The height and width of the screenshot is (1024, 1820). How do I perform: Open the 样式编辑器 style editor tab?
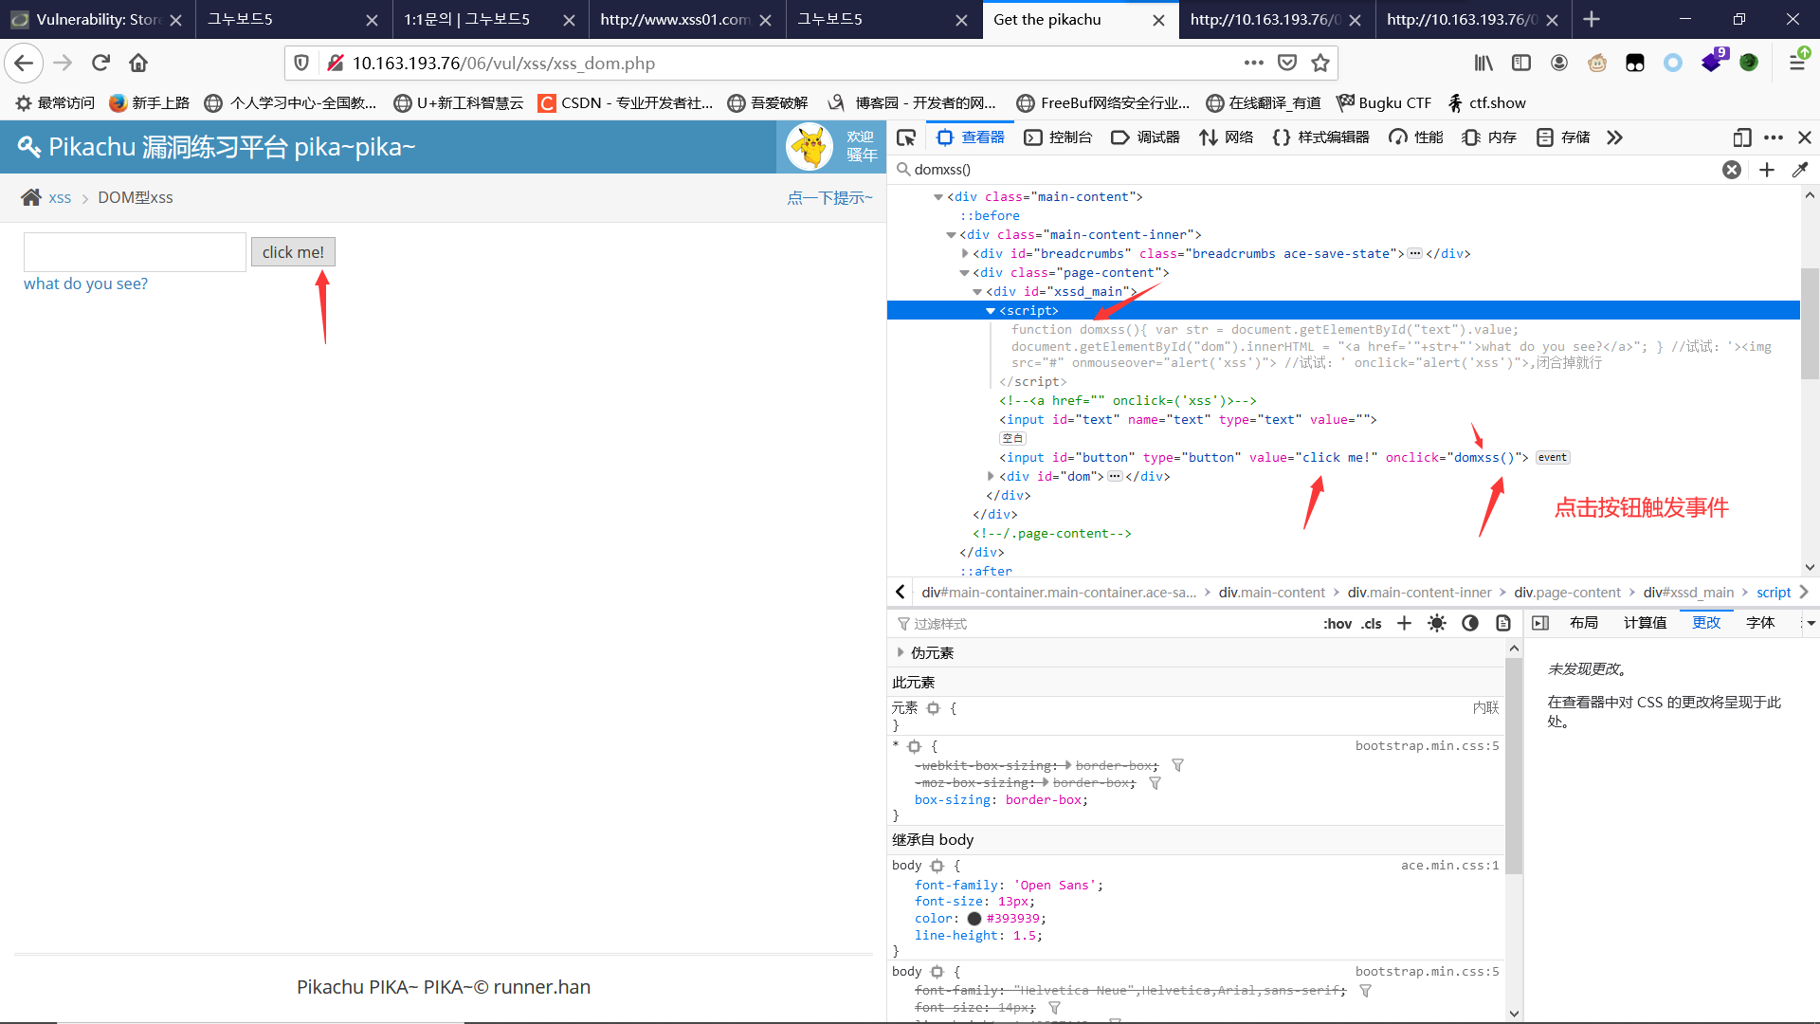click(1321, 137)
